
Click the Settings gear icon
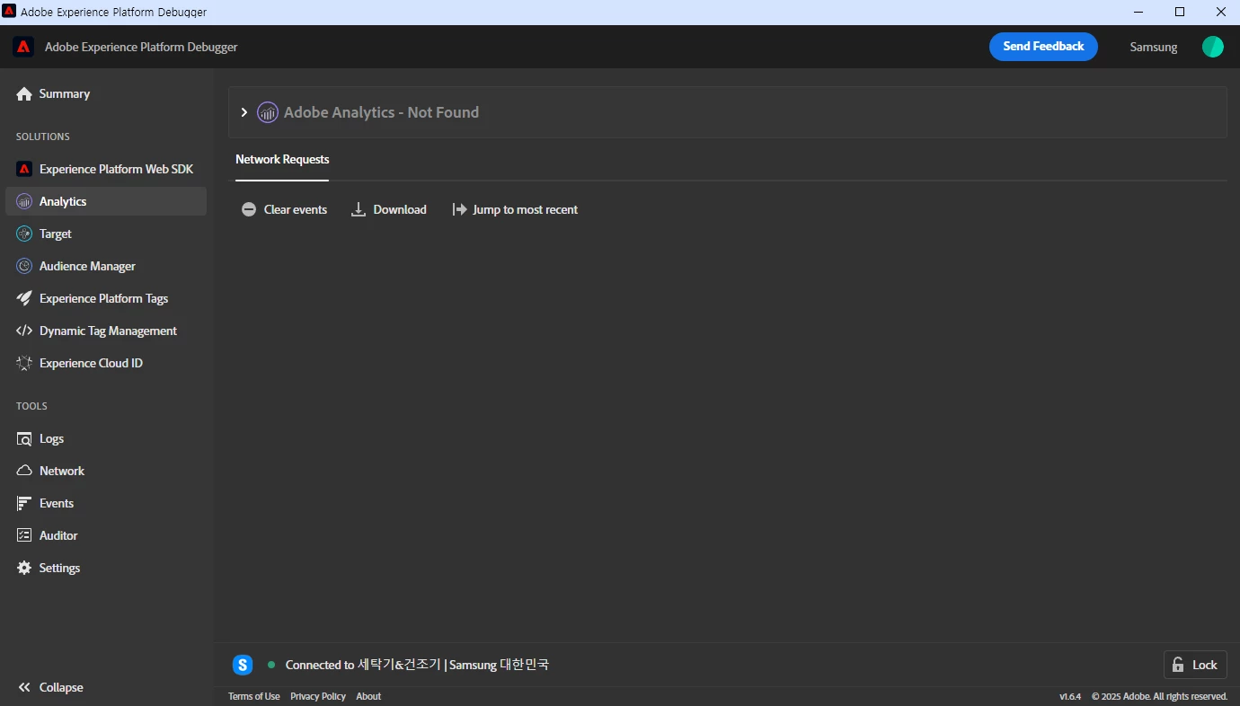[x=24, y=568]
